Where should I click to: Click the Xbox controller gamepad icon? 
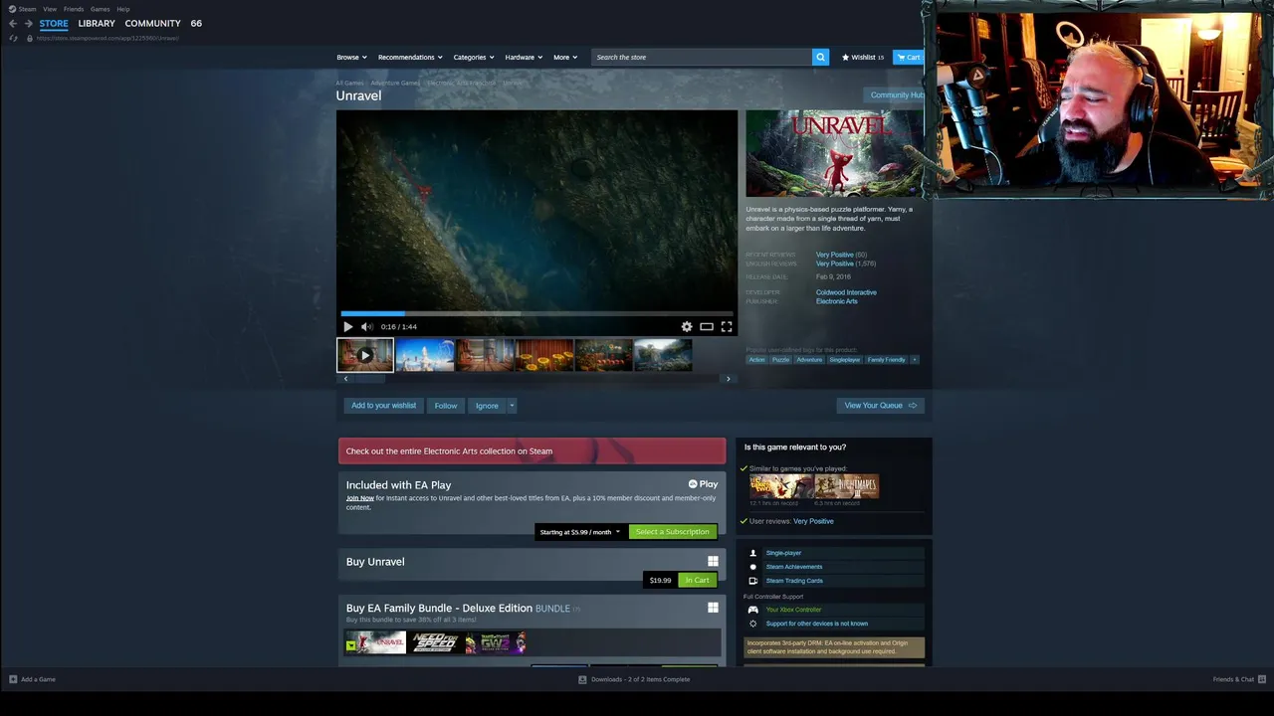752,610
